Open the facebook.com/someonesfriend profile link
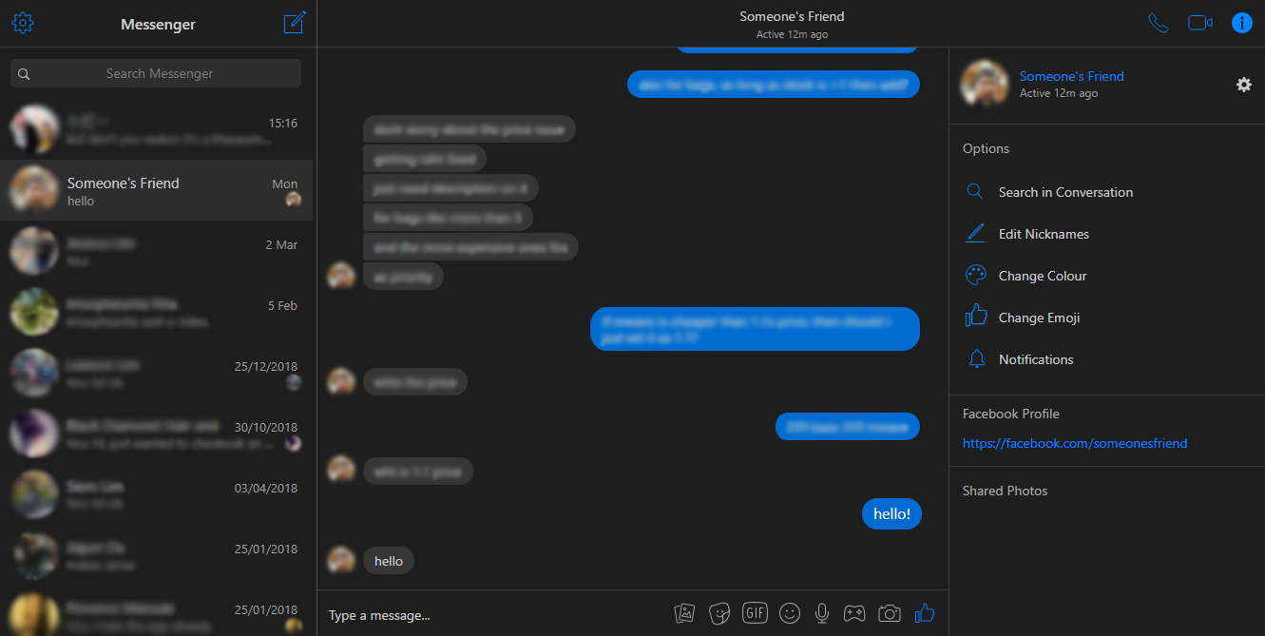This screenshot has width=1265, height=636. [x=1075, y=443]
